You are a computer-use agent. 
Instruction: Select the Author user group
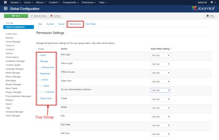(43, 80)
